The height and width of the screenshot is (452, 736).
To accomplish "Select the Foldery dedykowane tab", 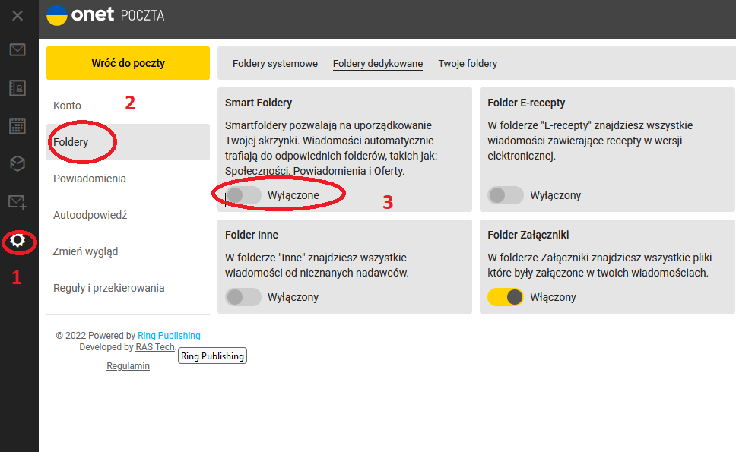I will 378,64.
